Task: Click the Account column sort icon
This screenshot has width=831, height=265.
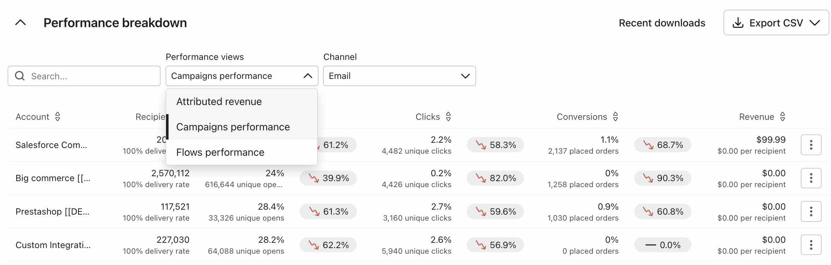Action: pos(58,117)
